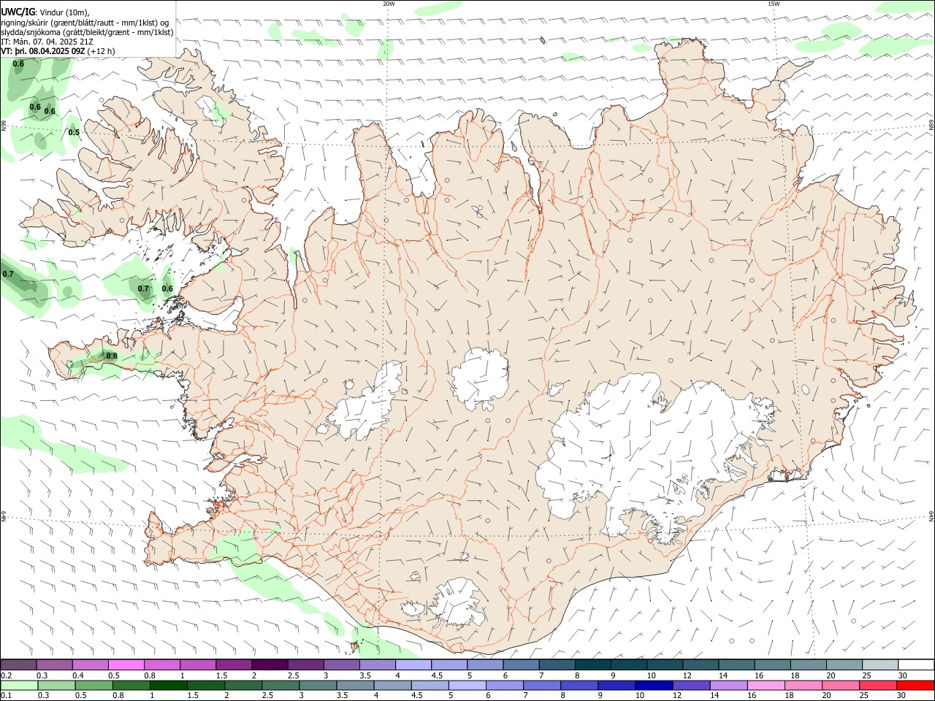The image size is (935, 701).
Task: Click the 0.8 rainfall value on Snæfellsnes peninsula
Action: (x=112, y=356)
